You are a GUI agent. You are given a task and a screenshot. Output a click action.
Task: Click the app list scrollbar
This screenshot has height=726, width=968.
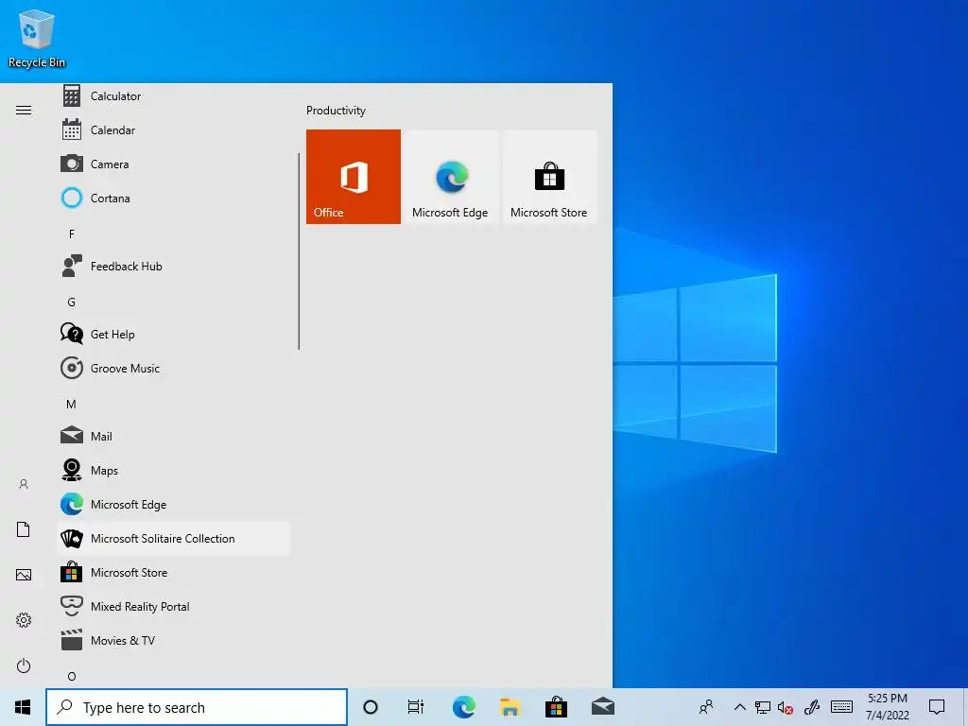299,251
